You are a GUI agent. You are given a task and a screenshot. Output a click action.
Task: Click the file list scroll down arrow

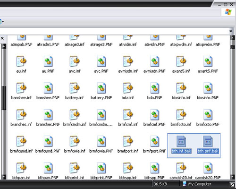tap(233, 177)
